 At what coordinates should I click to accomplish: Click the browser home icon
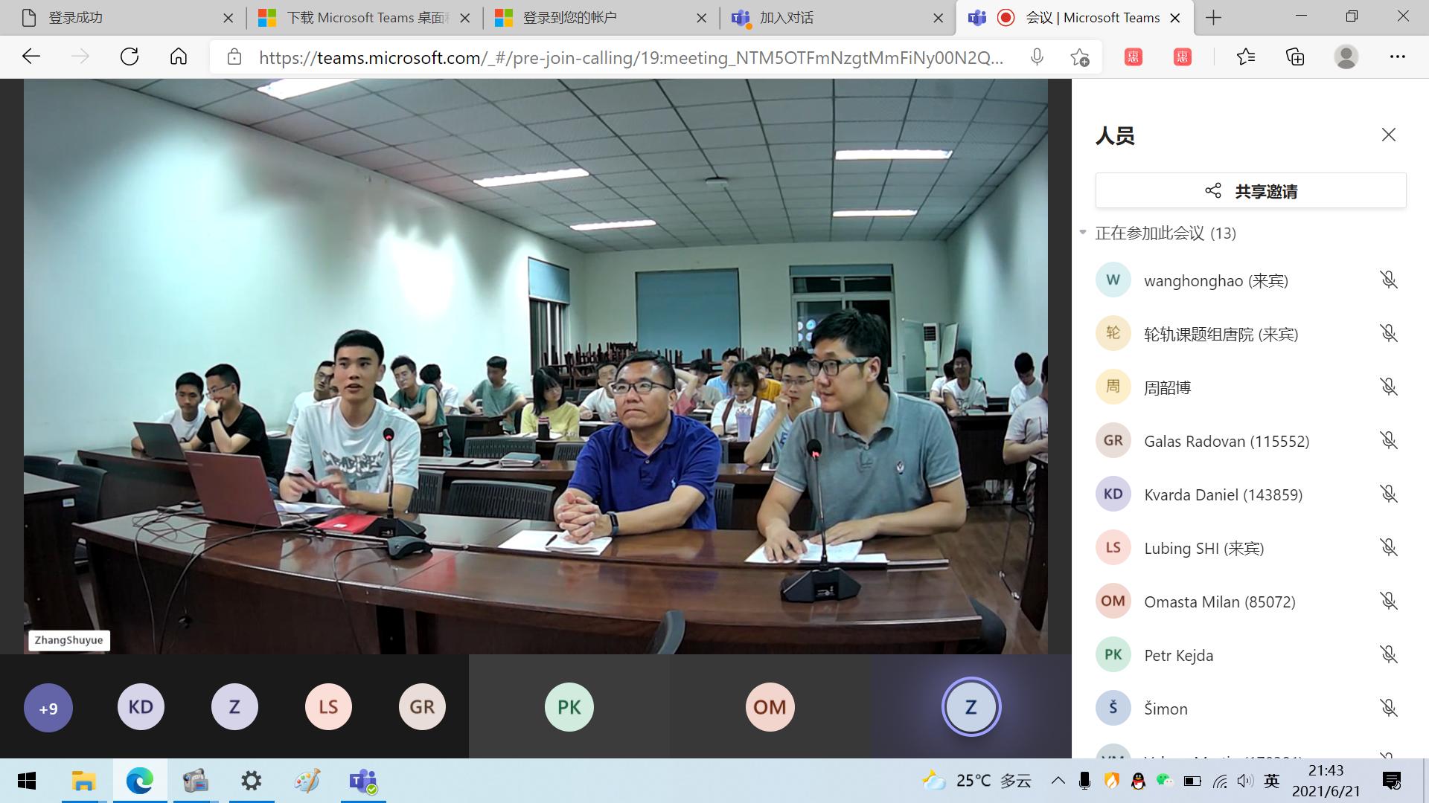coord(179,57)
